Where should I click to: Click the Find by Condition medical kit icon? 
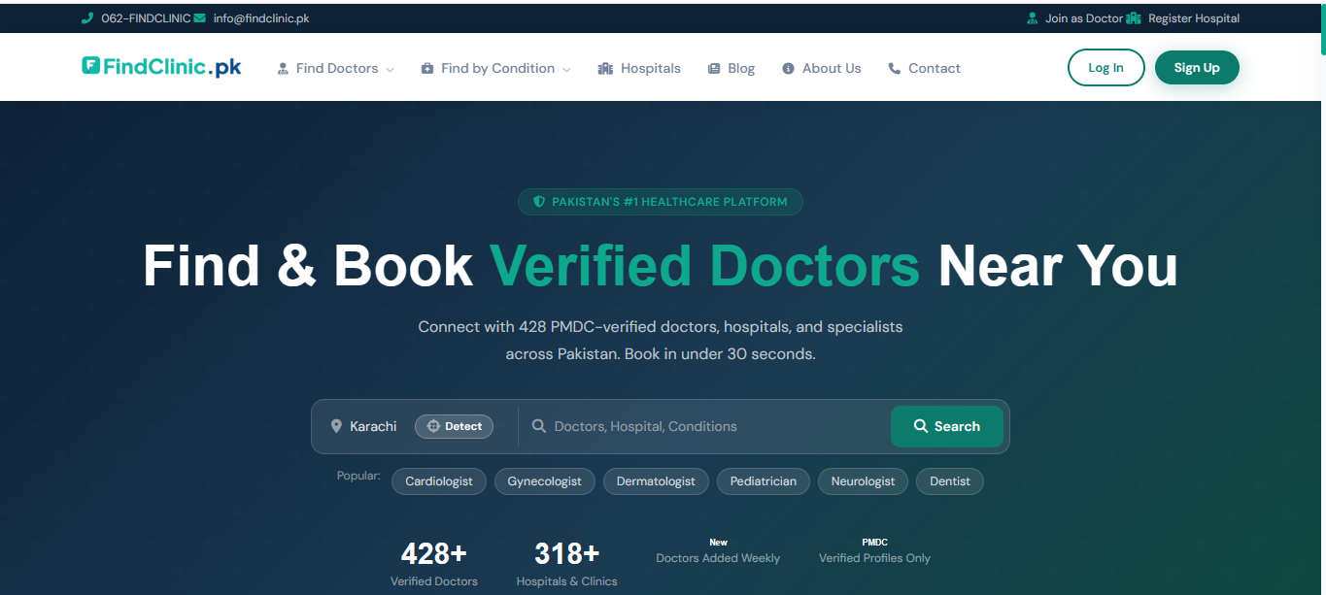[427, 69]
